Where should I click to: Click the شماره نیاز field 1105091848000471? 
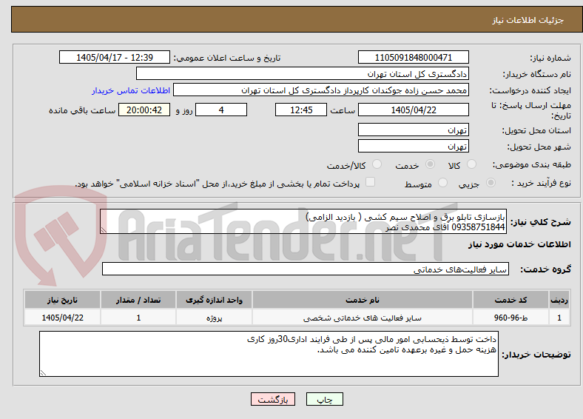click(413, 57)
